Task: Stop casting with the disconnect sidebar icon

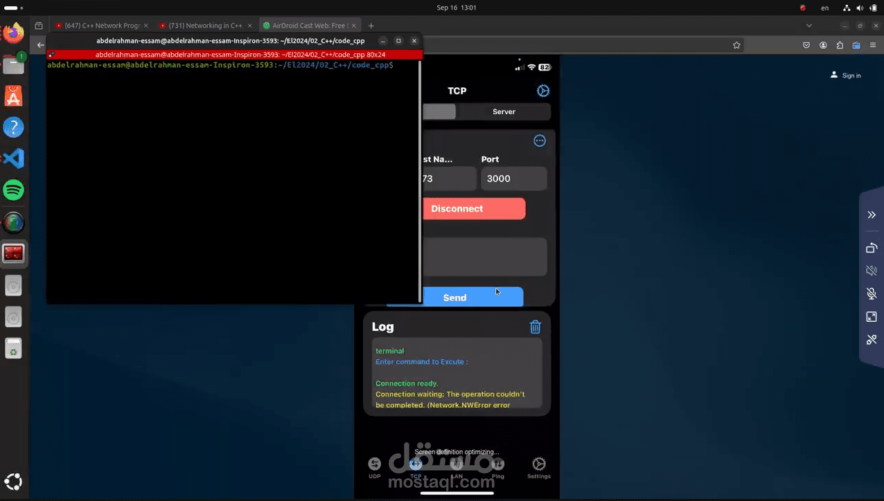Action: click(872, 340)
